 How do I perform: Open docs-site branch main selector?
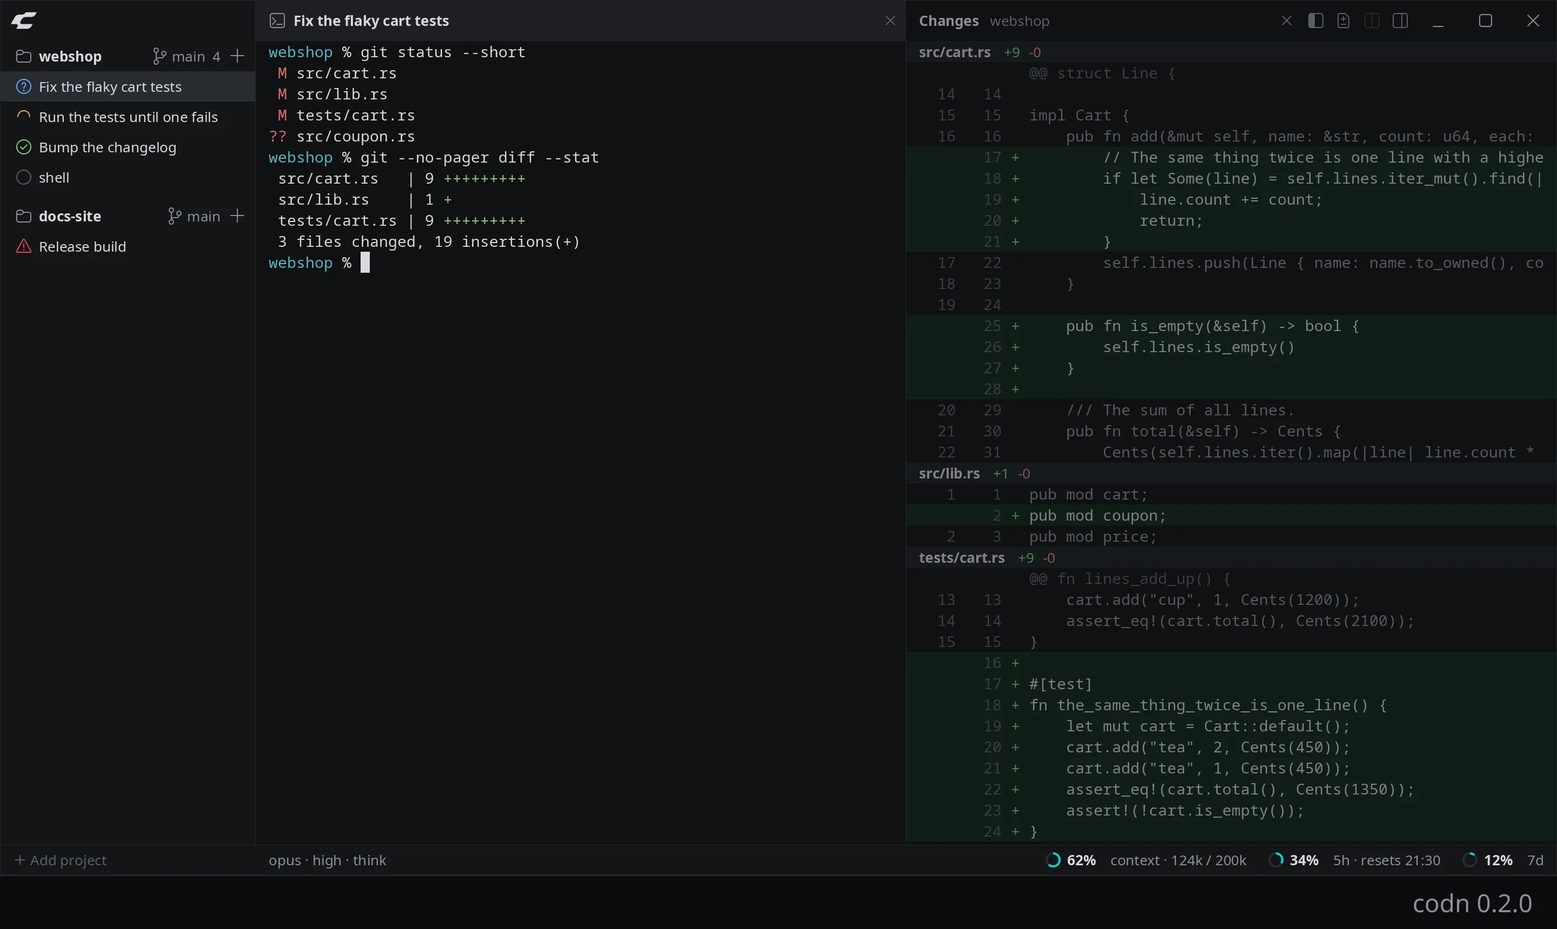point(194,216)
